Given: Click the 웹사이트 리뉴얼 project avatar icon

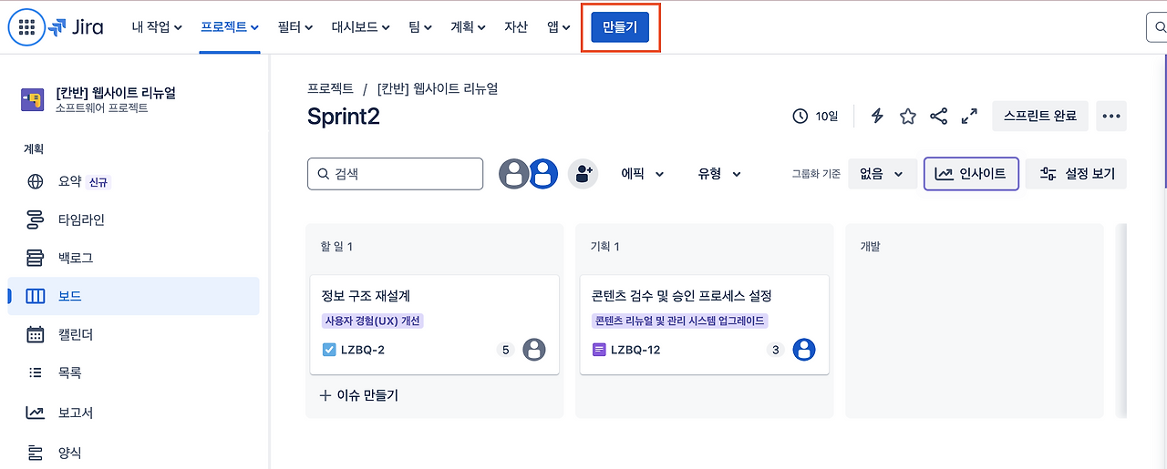Looking at the screenshot, I should 33,100.
